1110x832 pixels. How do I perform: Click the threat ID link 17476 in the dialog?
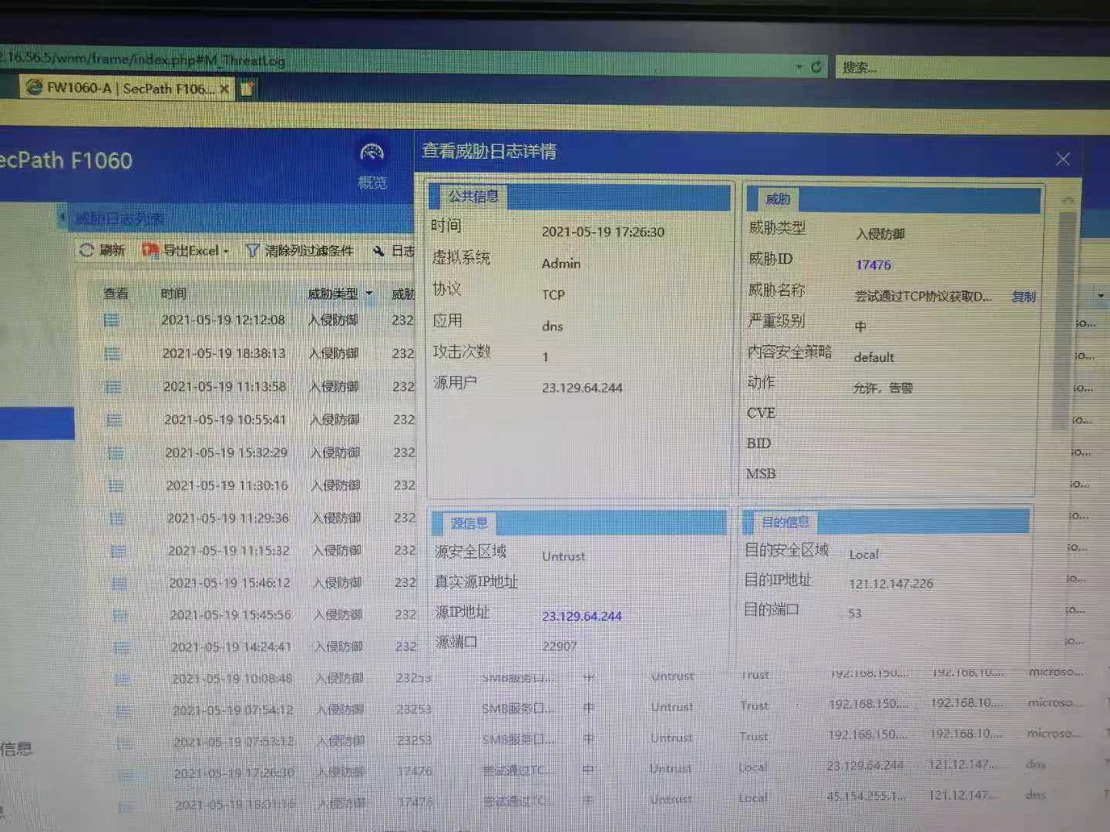[x=873, y=265]
